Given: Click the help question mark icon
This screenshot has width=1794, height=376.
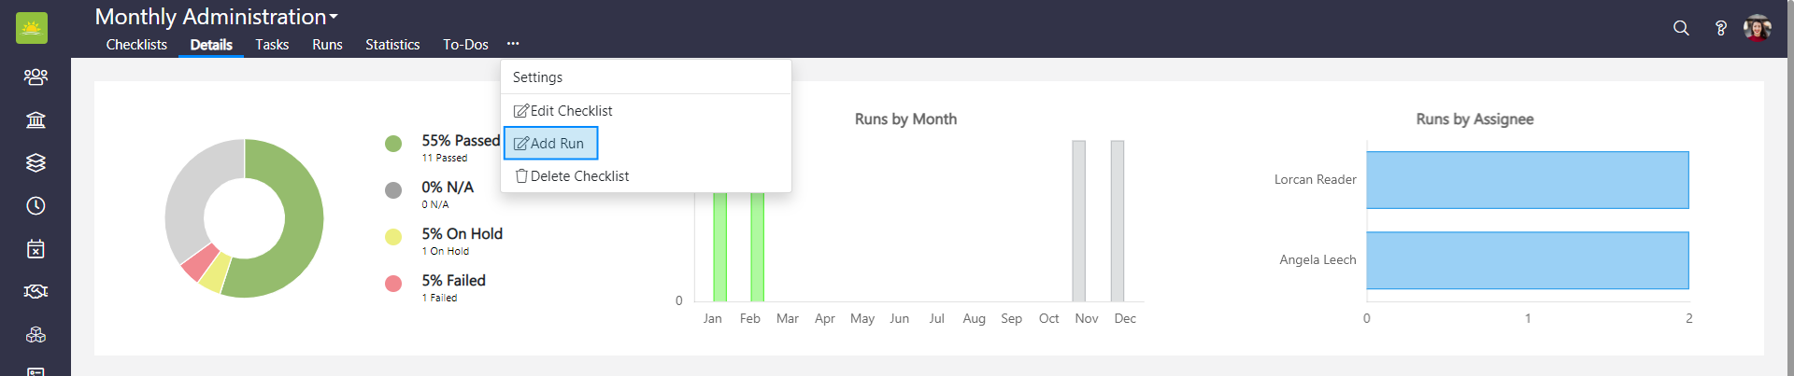Looking at the screenshot, I should click(x=1720, y=28).
